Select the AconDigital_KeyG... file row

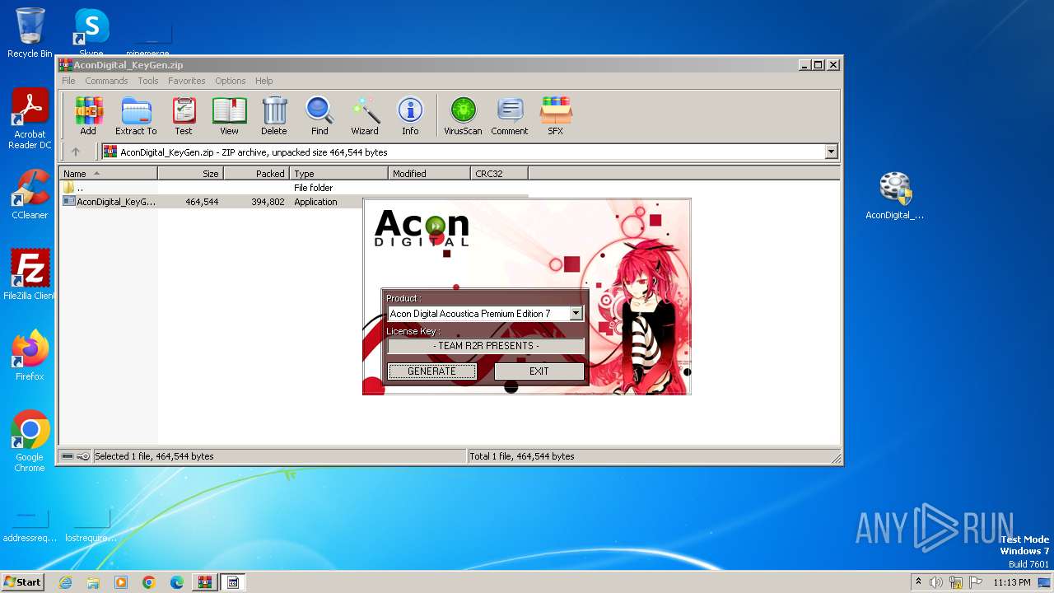pyautogui.click(x=294, y=202)
